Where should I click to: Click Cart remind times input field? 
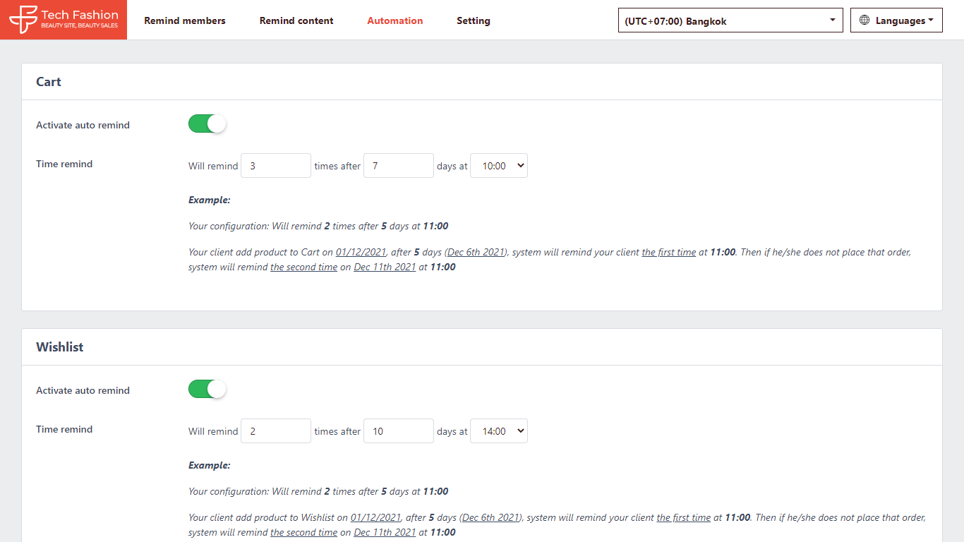click(x=275, y=166)
